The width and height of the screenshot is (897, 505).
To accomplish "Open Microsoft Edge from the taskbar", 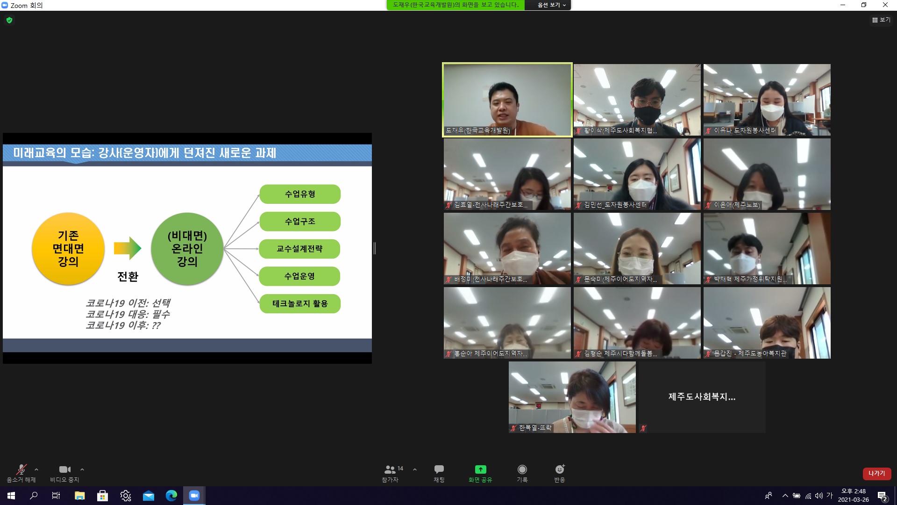I will pos(171,496).
